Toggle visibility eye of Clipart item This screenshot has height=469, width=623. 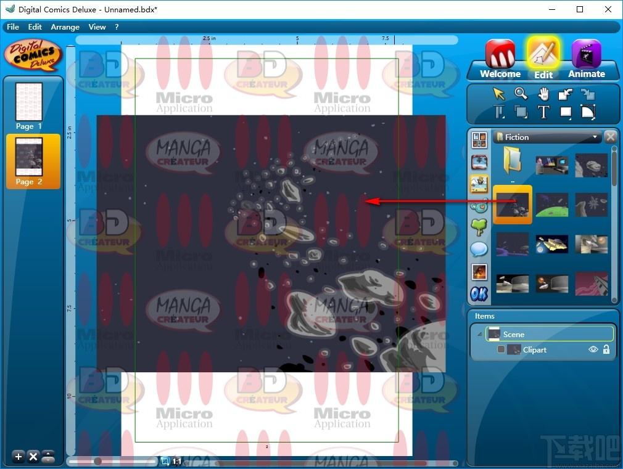click(x=593, y=349)
